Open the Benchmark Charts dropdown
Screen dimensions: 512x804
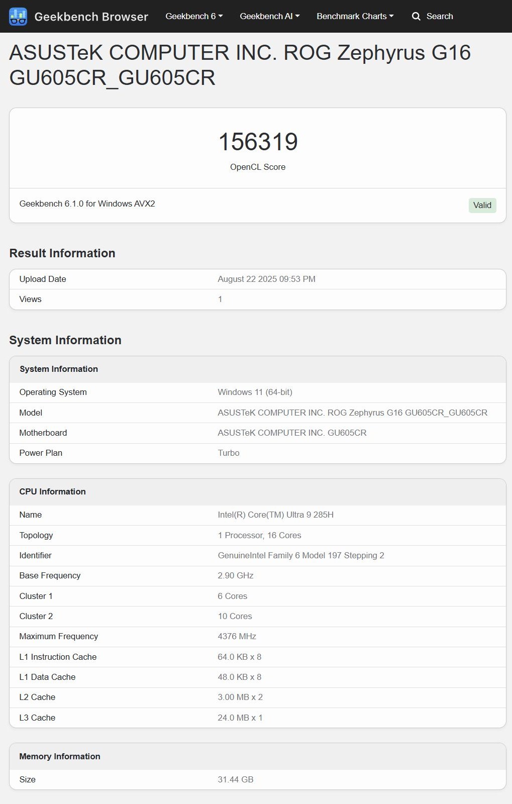(x=355, y=16)
